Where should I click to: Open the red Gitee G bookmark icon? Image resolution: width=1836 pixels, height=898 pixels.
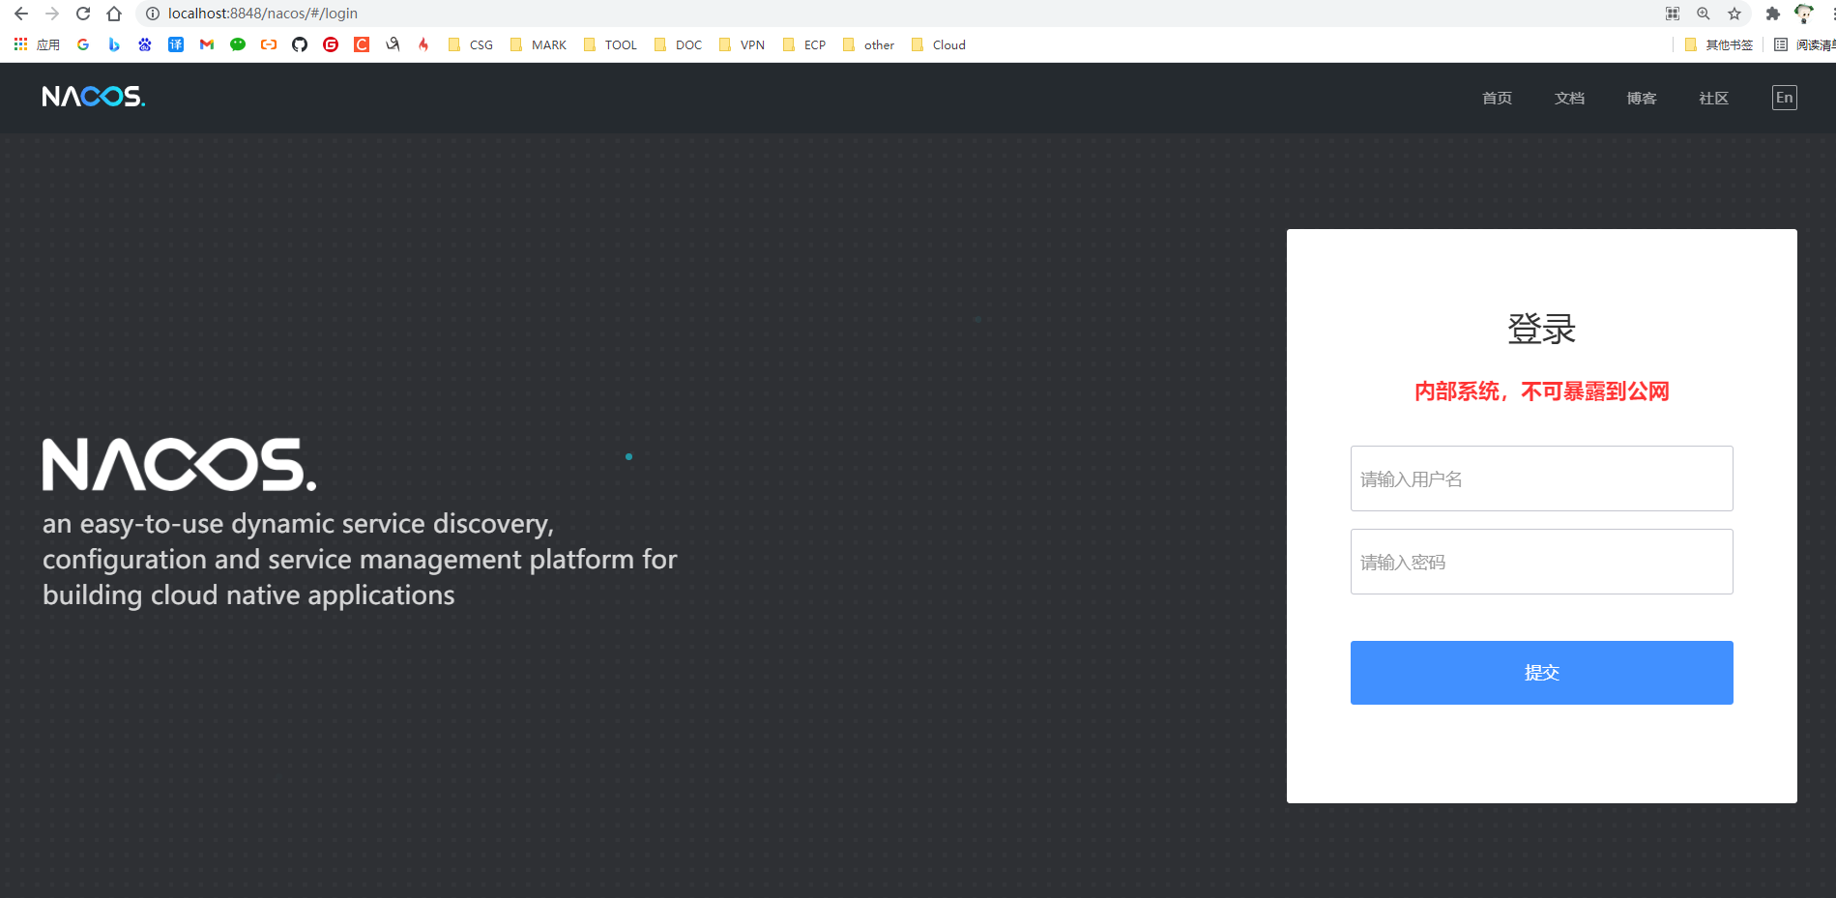pyautogui.click(x=331, y=44)
